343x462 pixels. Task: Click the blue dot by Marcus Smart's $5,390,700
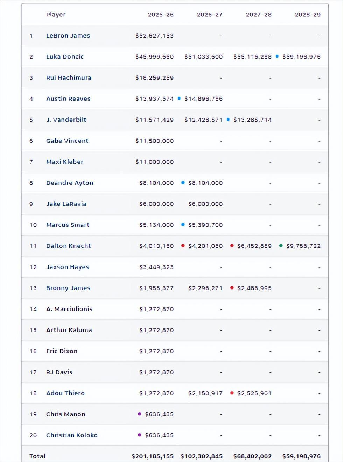pyautogui.click(x=183, y=225)
